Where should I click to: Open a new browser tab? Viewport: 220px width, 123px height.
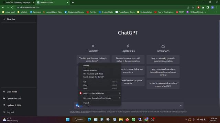pos(73,2)
